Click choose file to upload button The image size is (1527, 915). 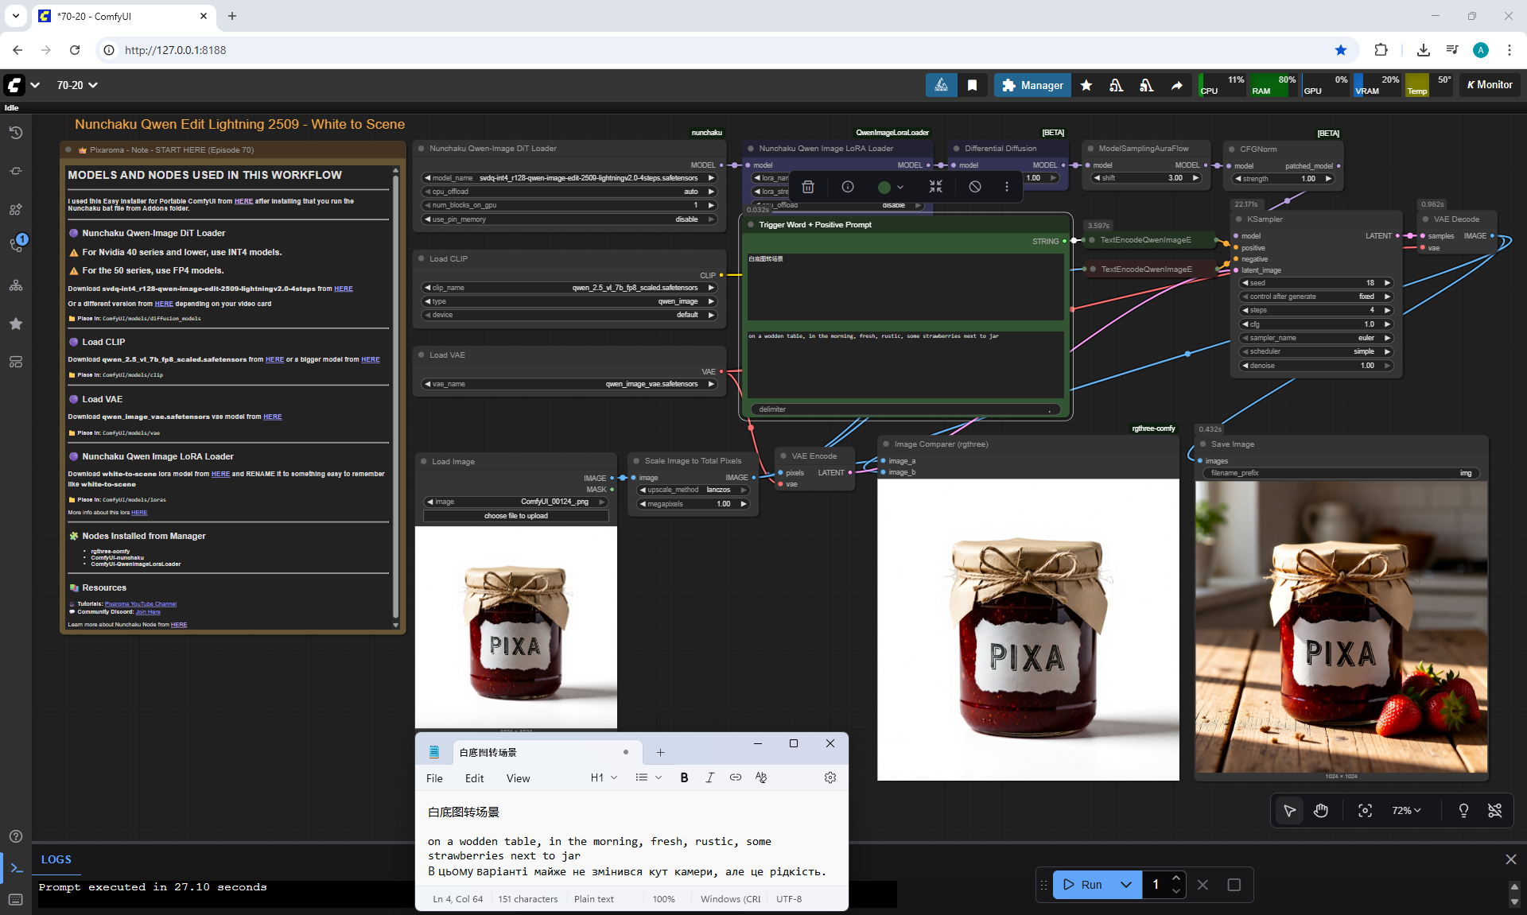(515, 516)
